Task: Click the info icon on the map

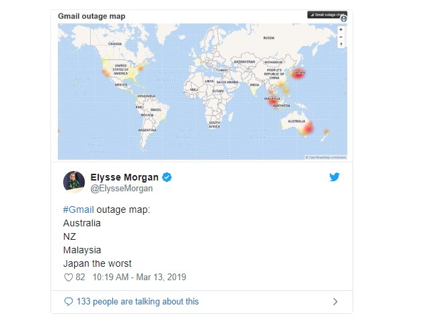Action: (x=344, y=19)
